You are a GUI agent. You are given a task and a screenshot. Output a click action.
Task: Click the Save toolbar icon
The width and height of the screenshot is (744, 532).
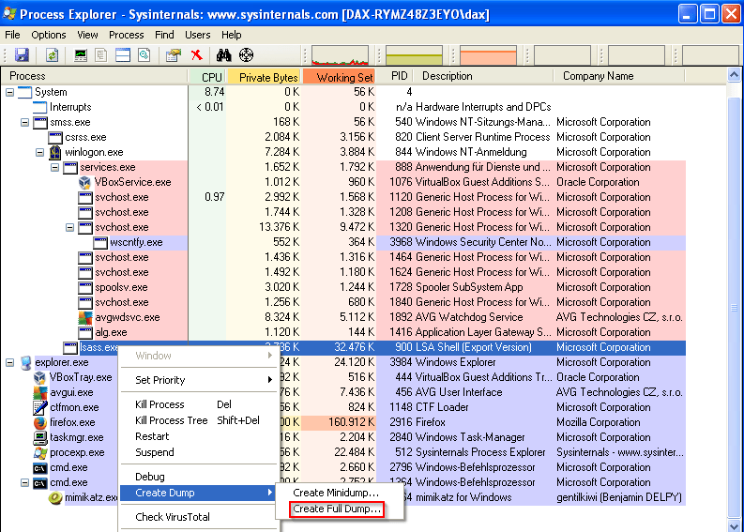click(x=22, y=55)
